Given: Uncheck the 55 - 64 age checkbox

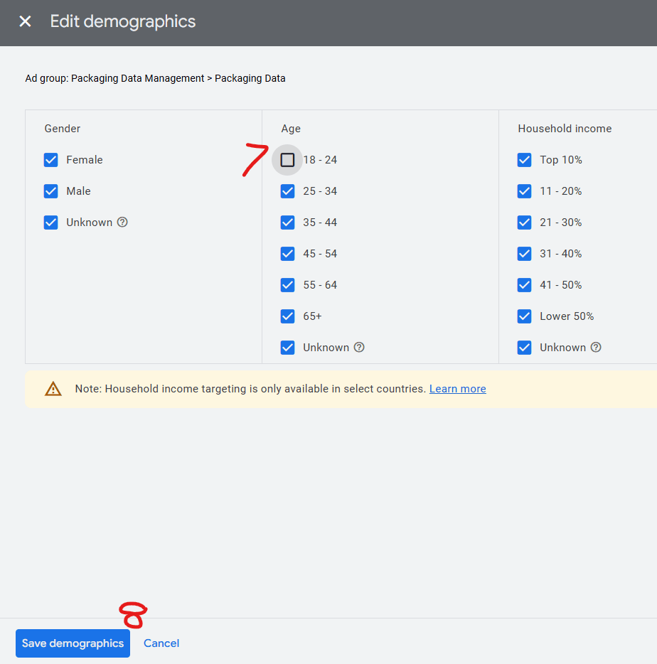Looking at the screenshot, I should pos(288,285).
